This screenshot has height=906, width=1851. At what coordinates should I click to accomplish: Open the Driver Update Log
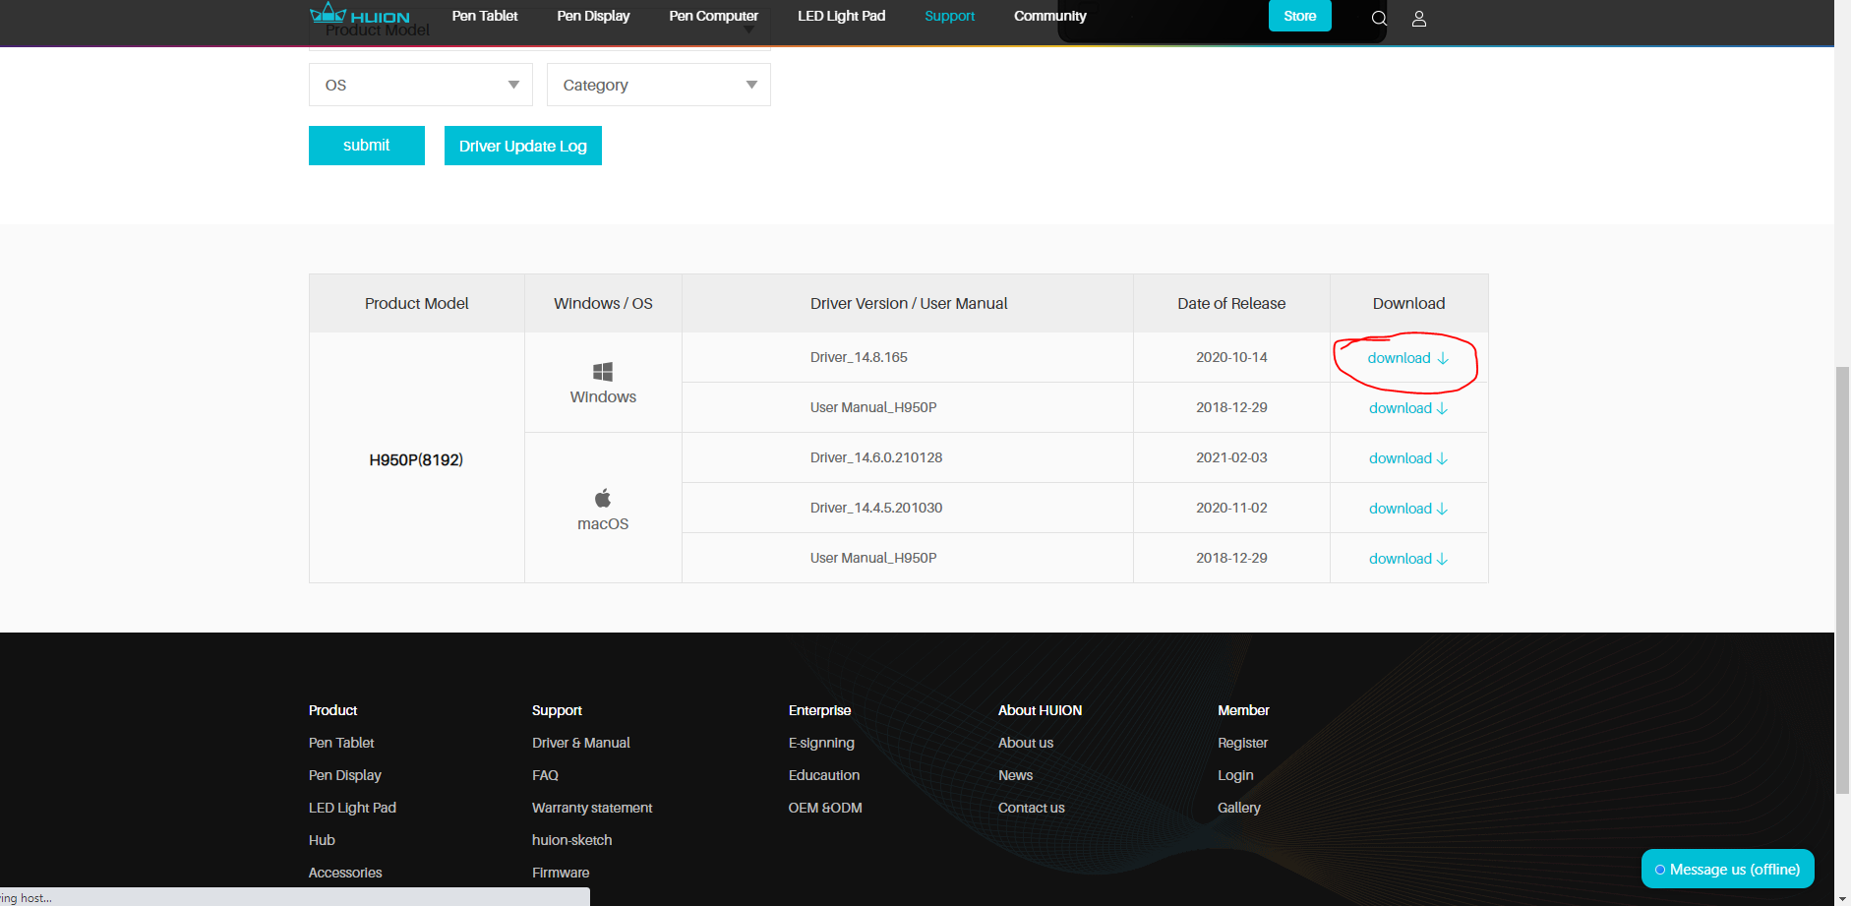[523, 146]
